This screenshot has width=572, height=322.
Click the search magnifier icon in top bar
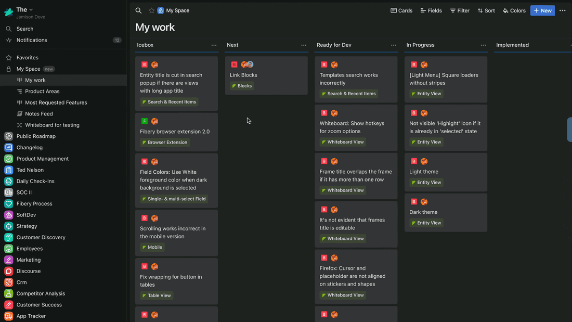coord(138,10)
